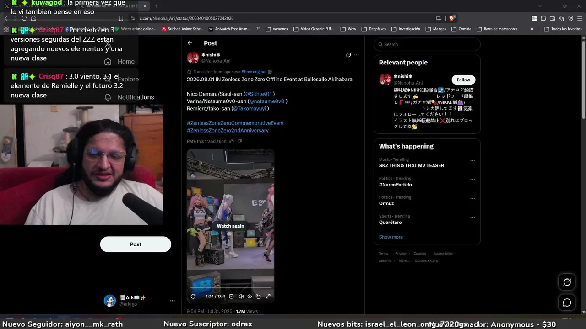
Task: Open the SKZ THIS & THAT MV TEASER trend
Action: pos(412,165)
